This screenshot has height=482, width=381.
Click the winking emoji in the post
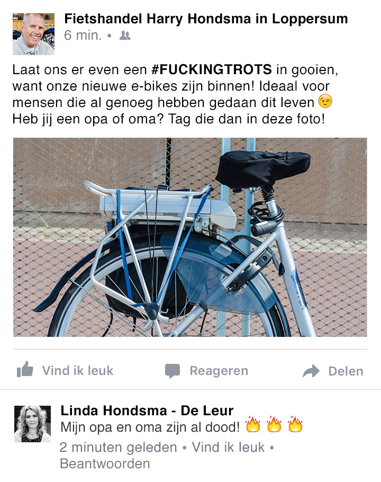(x=325, y=102)
